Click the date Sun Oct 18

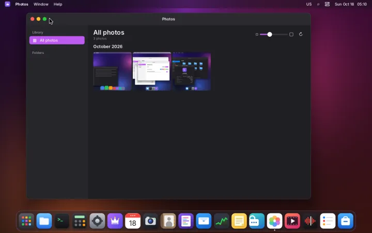[344, 4]
